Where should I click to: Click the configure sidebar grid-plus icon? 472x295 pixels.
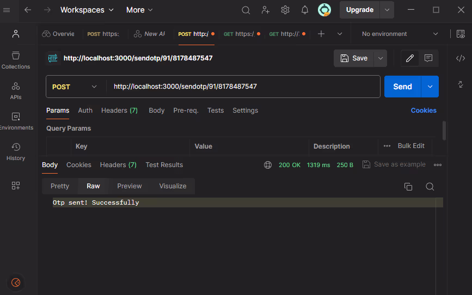[16, 186]
